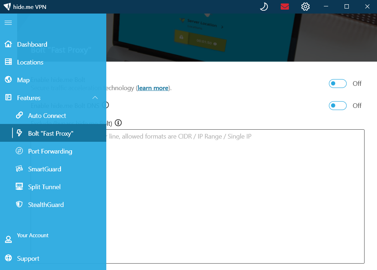Open settings with the gear icon
Viewport: 377px width, 270px height.
[305, 6]
